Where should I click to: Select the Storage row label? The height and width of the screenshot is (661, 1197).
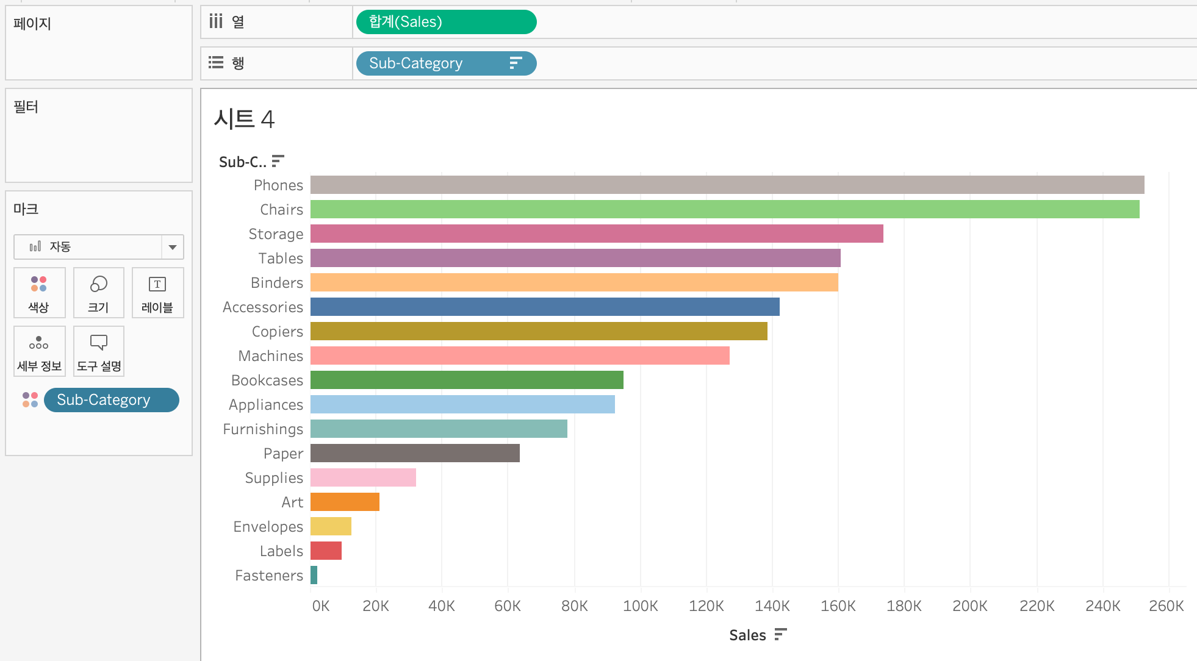(x=275, y=234)
